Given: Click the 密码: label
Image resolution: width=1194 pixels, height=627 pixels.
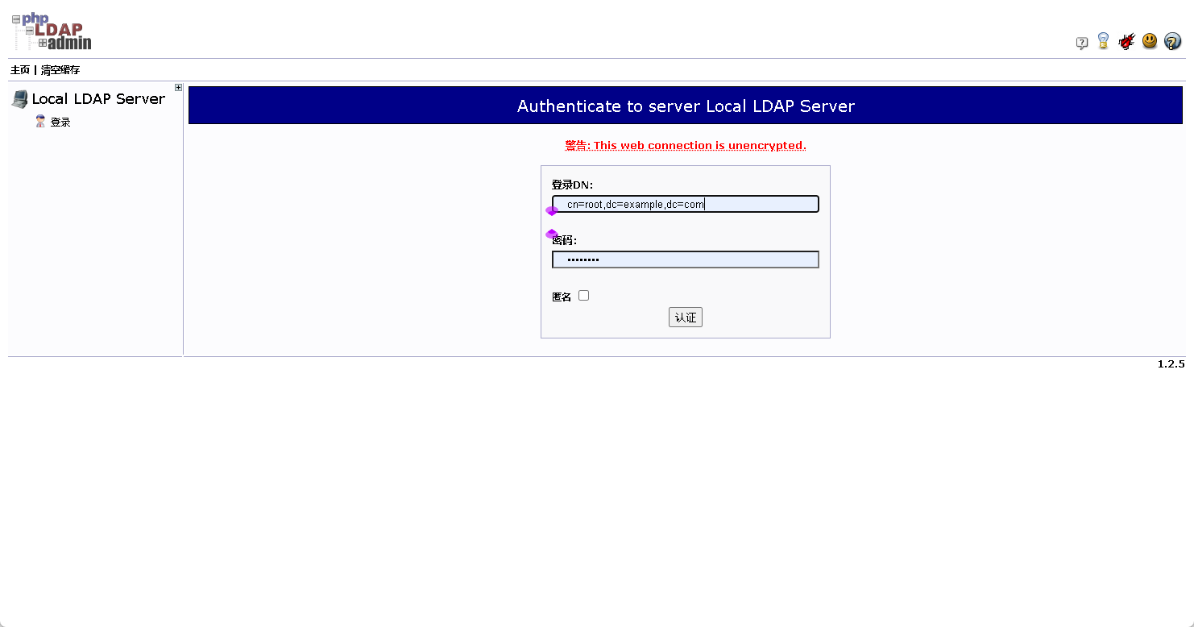Looking at the screenshot, I should 564,240.
